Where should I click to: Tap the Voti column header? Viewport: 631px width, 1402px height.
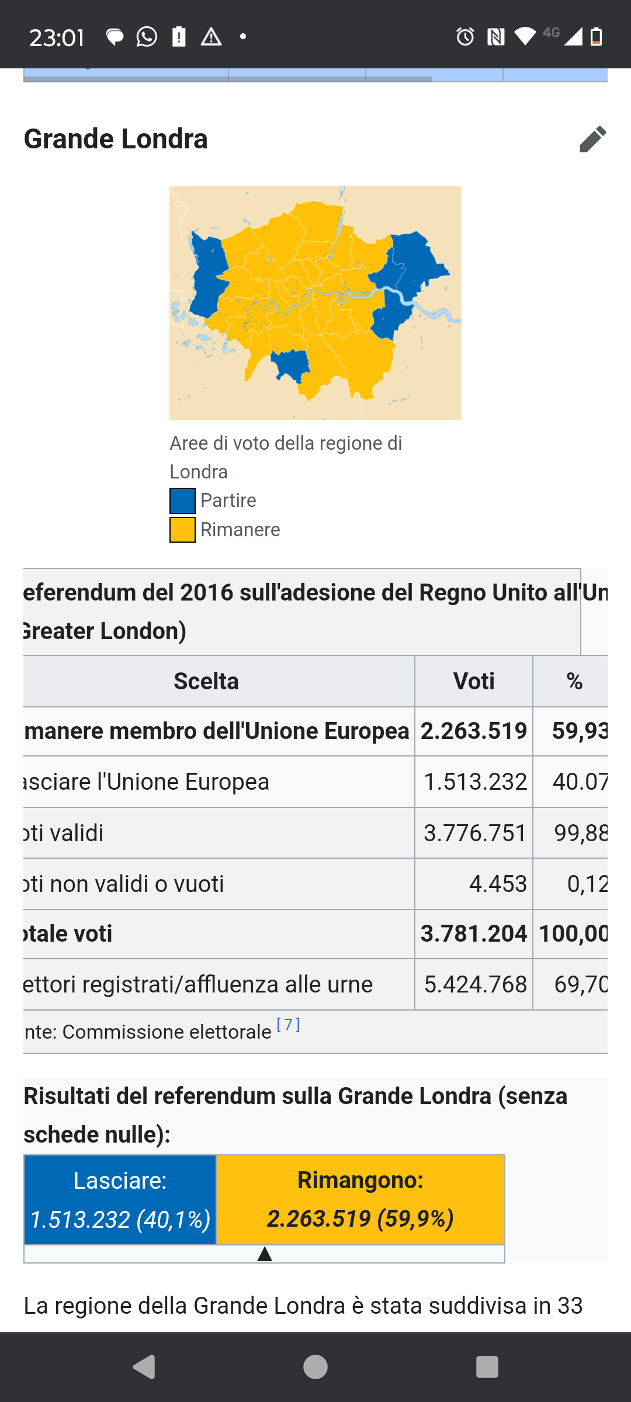tap(474, 681)
